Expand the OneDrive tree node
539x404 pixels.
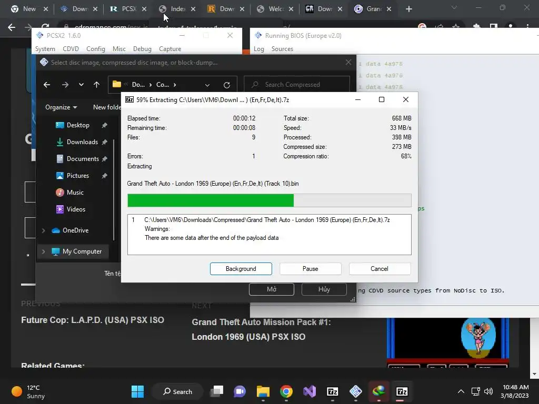click(x=43, y=230)
